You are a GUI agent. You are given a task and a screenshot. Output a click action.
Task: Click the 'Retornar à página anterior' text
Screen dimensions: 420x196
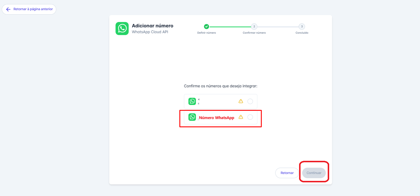(x=33, y=9)
